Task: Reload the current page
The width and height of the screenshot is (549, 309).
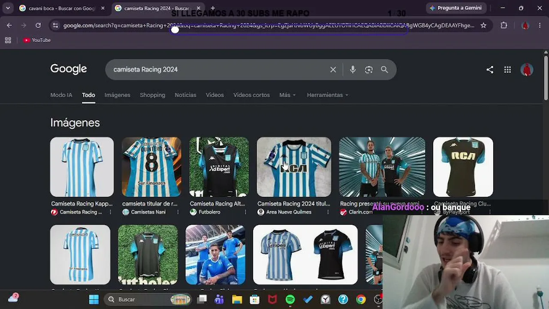Action: 38,25
